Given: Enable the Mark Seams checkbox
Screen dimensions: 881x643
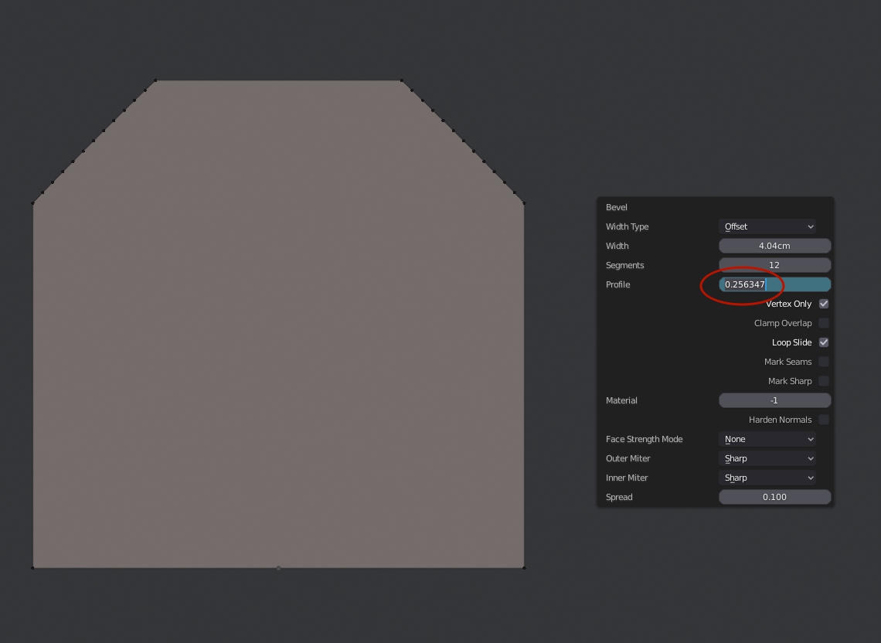Looking at the screenshot, I should pos(824,362).
